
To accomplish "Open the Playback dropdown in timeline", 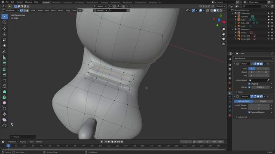I will point(13,142).
